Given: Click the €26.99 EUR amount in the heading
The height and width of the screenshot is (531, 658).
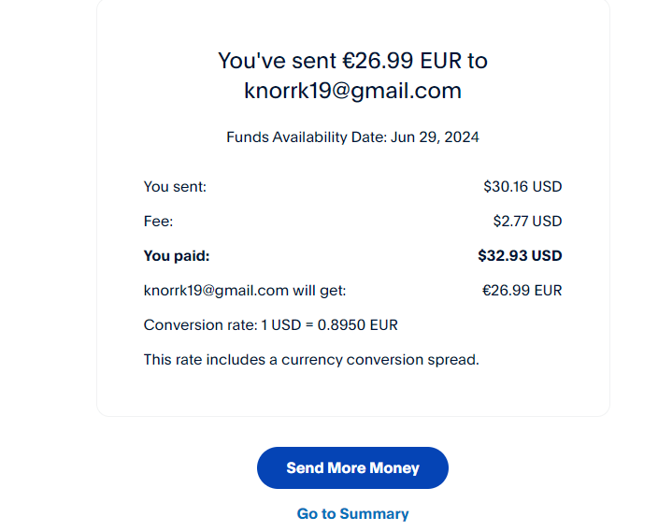Looking at the screenshot, I should tap(403, 61).
